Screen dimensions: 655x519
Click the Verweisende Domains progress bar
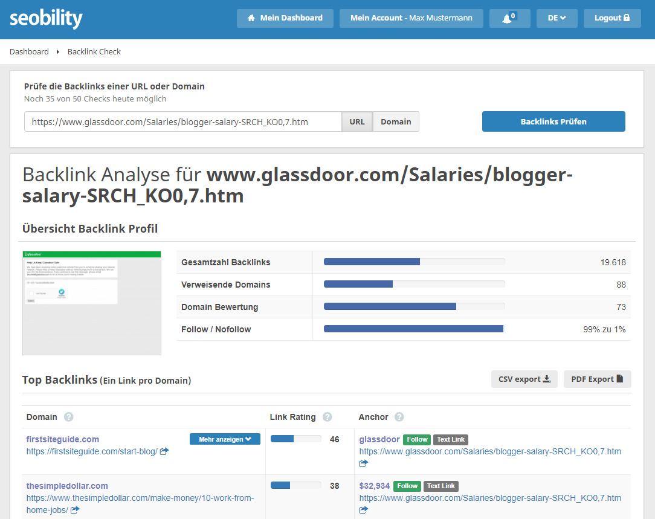414,284
